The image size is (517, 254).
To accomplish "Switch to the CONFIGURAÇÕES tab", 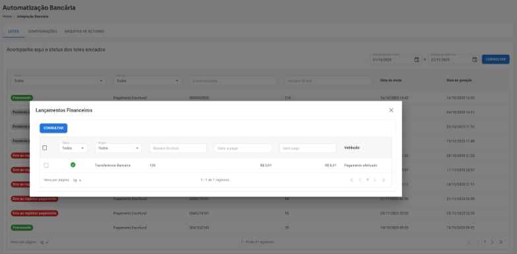I will 42,31.
